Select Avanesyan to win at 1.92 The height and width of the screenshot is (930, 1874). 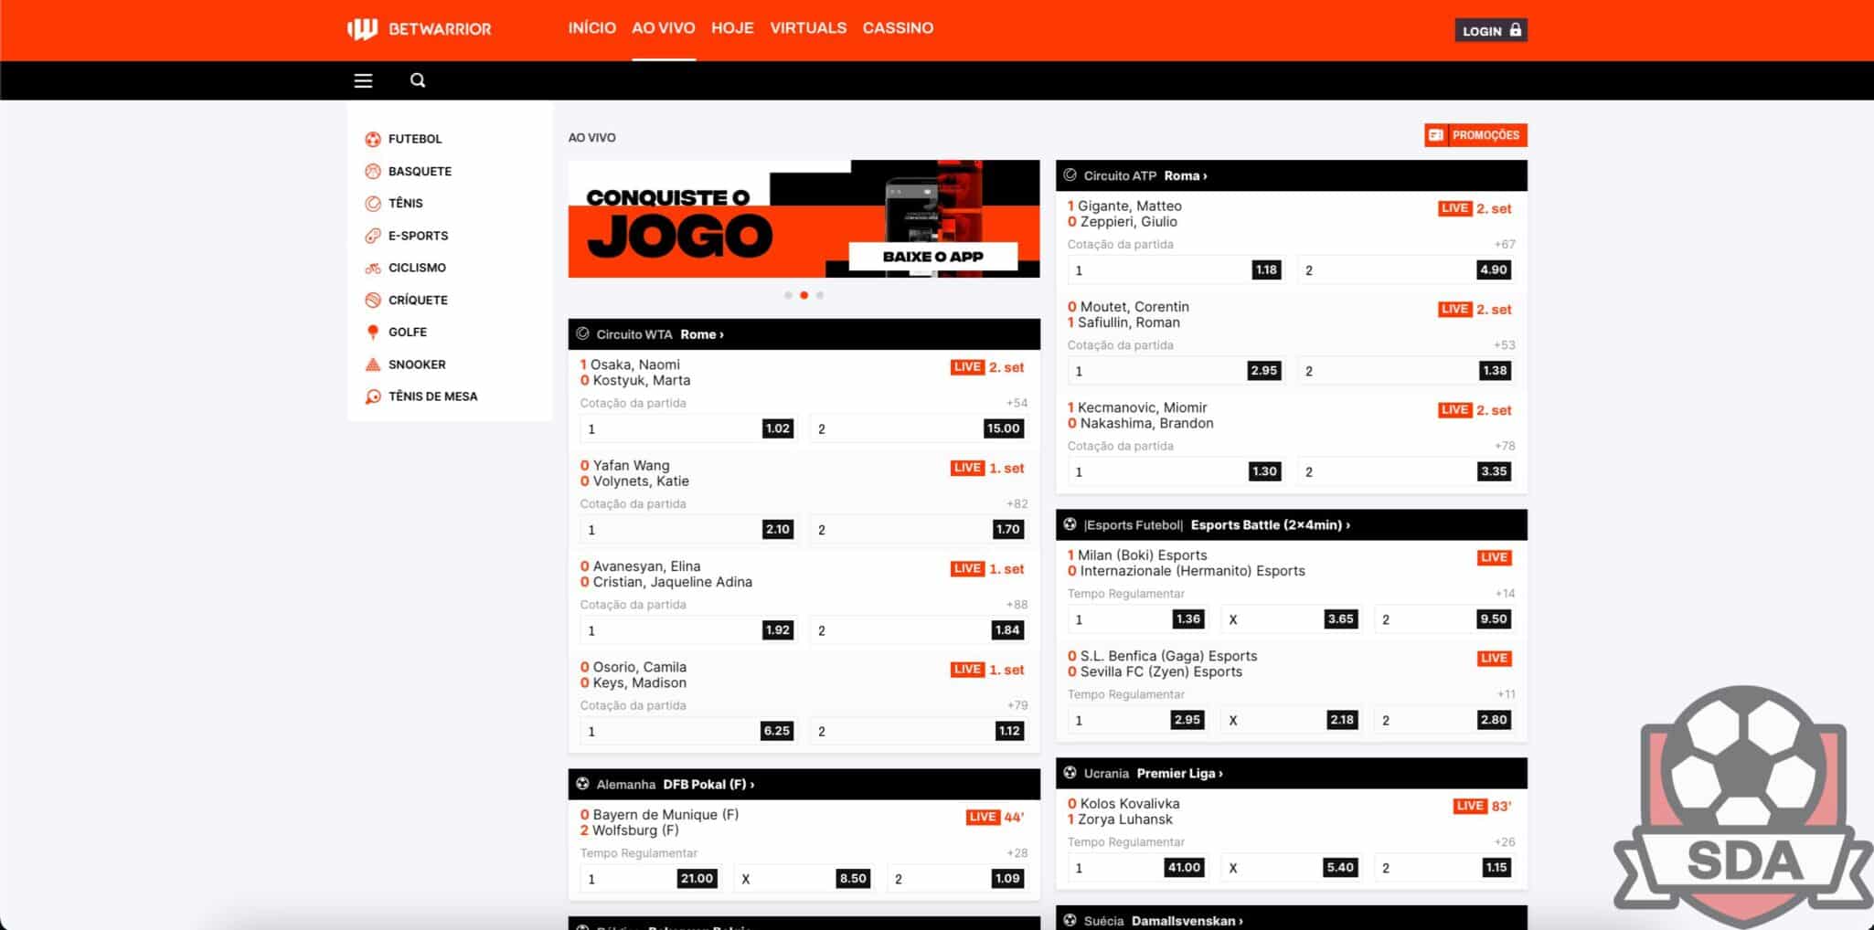688,630
